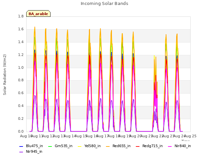The width and height of the screenshot is (210, 158).
Task: Click the BA_arable annotation box
Action: pos(38,13)
